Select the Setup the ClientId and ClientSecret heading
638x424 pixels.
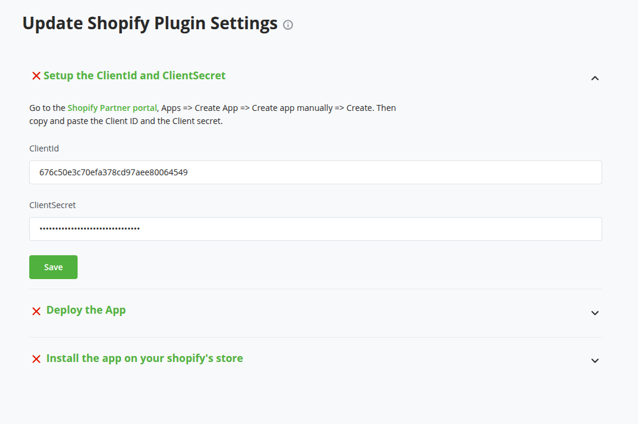tap(135, 76)
